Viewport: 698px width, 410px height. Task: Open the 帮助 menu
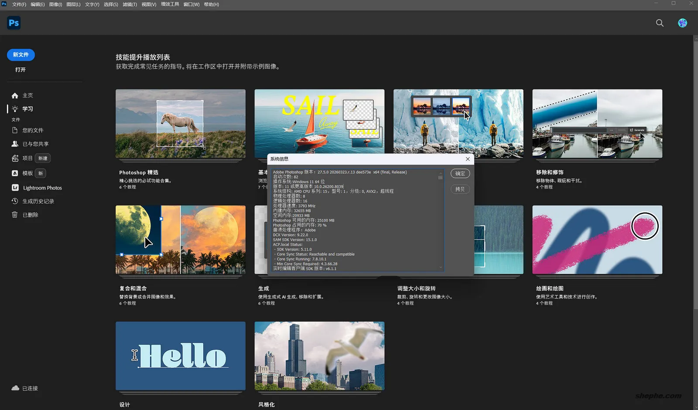[x=212, y=4]
